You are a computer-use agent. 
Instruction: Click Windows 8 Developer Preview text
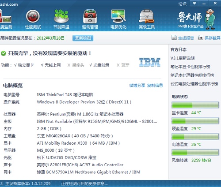84,102
